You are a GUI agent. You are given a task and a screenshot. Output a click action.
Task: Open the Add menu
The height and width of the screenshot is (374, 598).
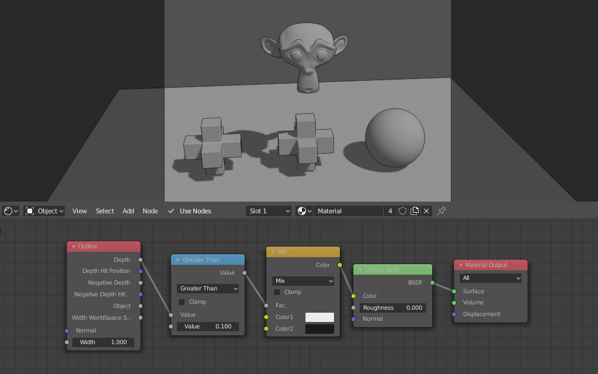[x=128, y=211]
